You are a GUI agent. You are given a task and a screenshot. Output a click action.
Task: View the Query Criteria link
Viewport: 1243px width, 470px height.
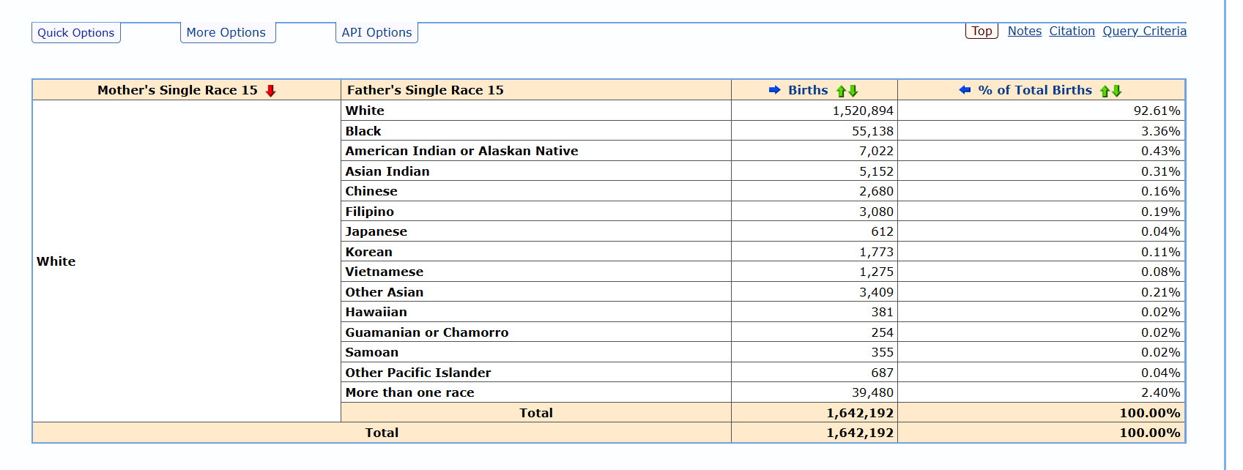[1144, 31]
